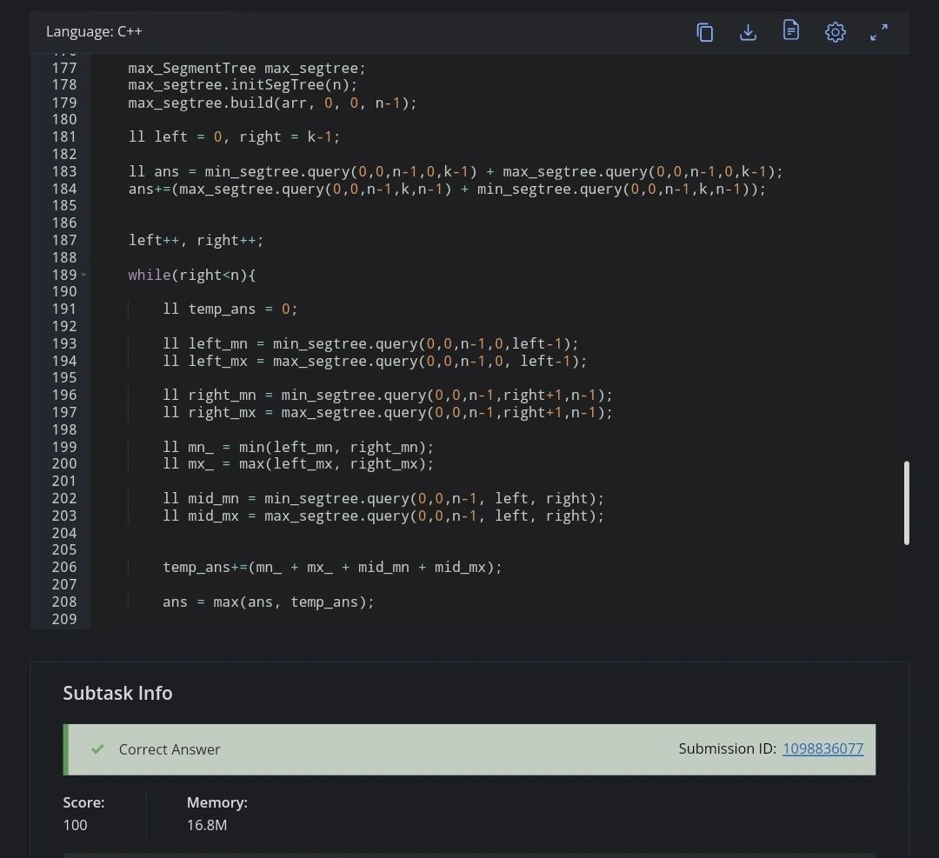Screen dimensions: 939x858
Task: Click 'max_SegmentTree max_segtree;' declaration line
Action: pyautogui.click(x=247, y=68)
